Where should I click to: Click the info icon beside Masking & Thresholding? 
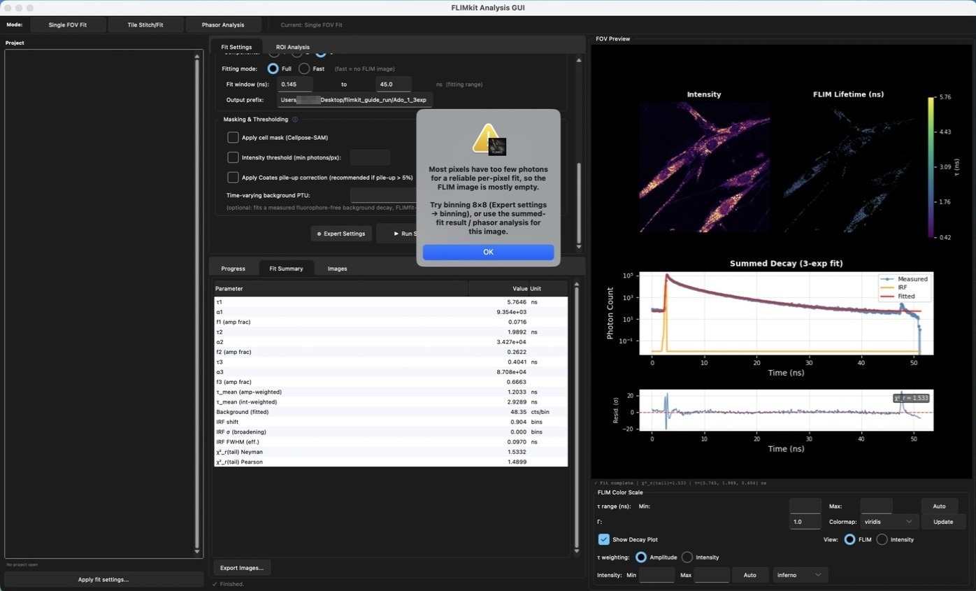point(295,120)
